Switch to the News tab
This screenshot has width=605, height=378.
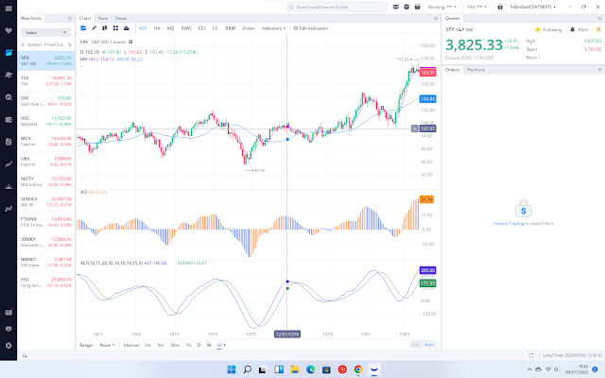click(x=121, y=18)
